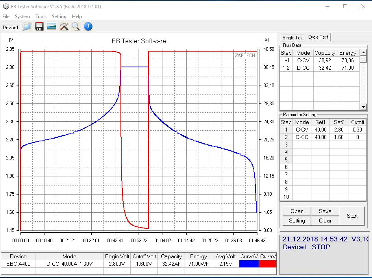372x278 pixels.
Task: Open the hammer and wrench tools icon
Action: click(64, 27)
